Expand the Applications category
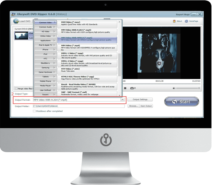The width and height of the screenshot is (212, 185). (x=46, y=41)
